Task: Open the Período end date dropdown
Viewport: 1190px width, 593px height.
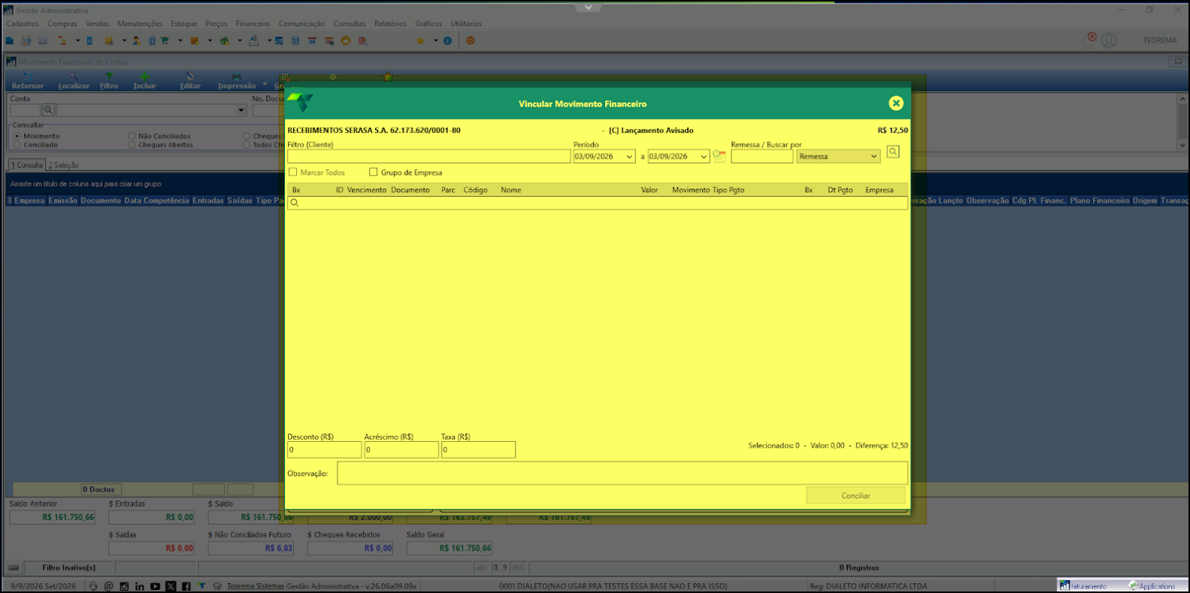Action: click(x=704, y=156)
